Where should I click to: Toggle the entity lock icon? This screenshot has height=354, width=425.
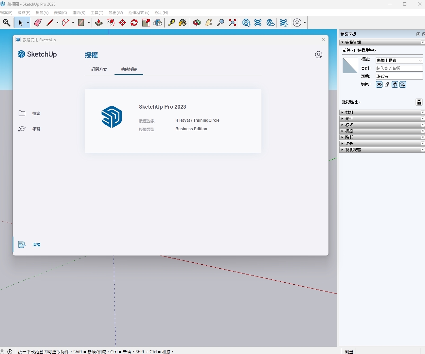[x=387, y=84]
